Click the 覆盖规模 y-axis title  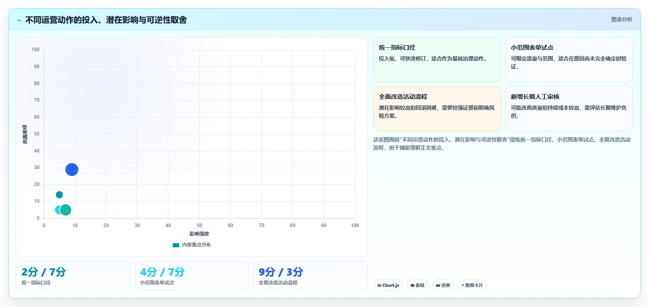point(25,134)
